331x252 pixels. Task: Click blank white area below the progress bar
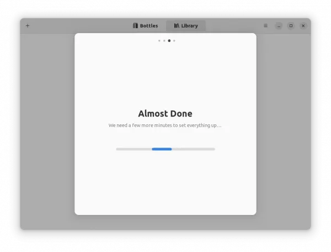[165, 182]
